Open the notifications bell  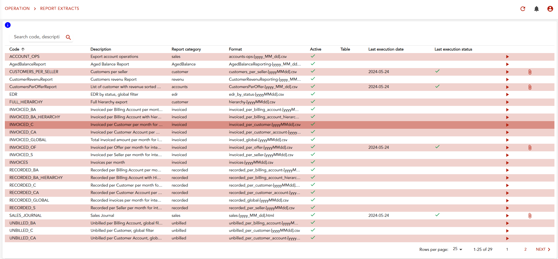(536, 9)
